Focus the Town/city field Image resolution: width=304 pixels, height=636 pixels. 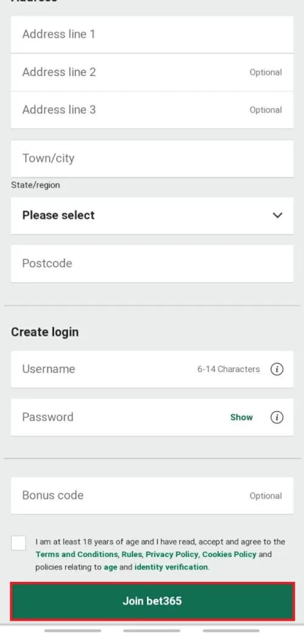[x=152, y=159]
